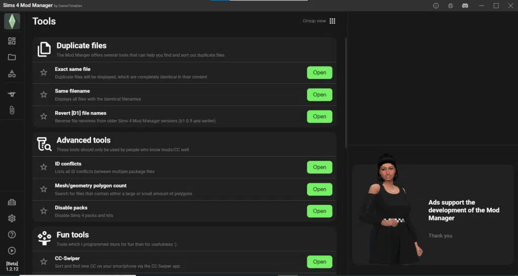This screenshot has width=518, height=276.
Task: Switch layout using Group view grid button
Action: click(x=332, y=21)
